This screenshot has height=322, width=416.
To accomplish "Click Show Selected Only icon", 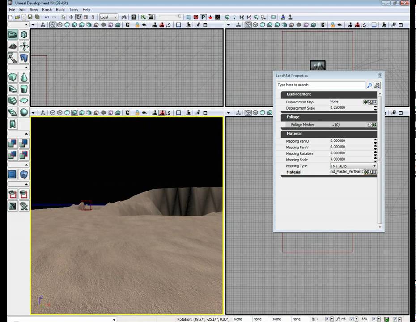I will (x=13, y=195).
